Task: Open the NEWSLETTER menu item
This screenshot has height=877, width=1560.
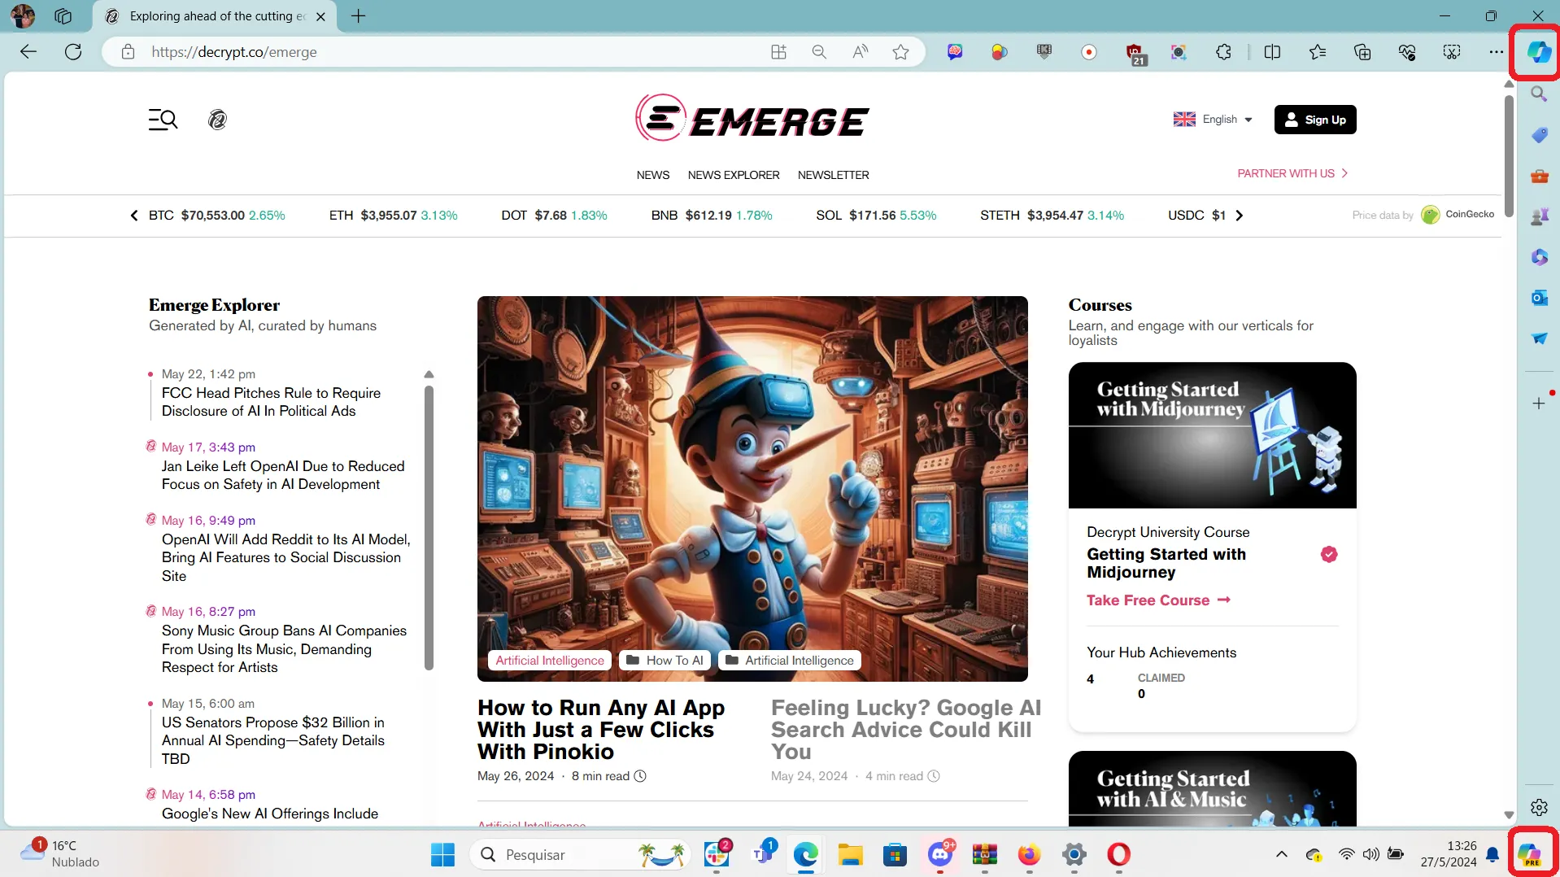Action: (x=833, y=175)
